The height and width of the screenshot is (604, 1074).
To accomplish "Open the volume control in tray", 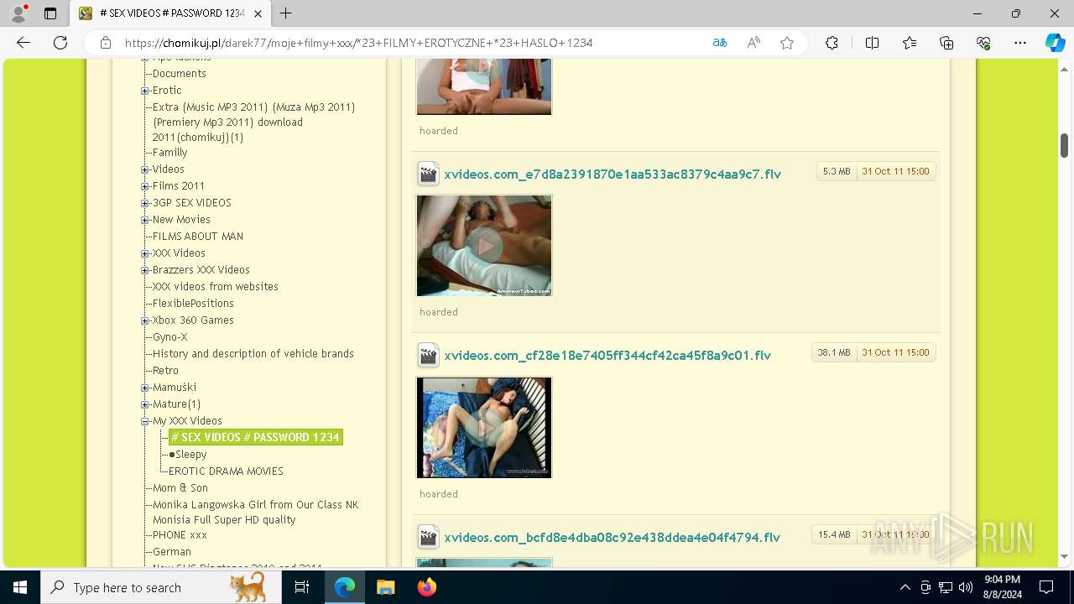I will tap(966, 587).
